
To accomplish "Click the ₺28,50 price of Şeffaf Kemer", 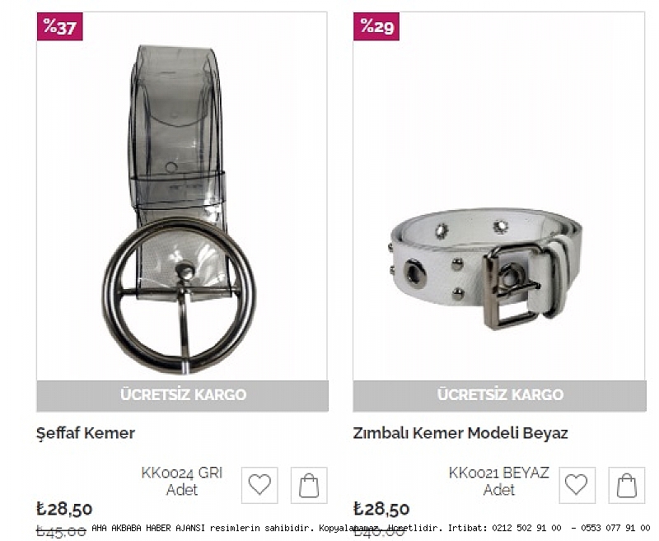I will point(64,509).
